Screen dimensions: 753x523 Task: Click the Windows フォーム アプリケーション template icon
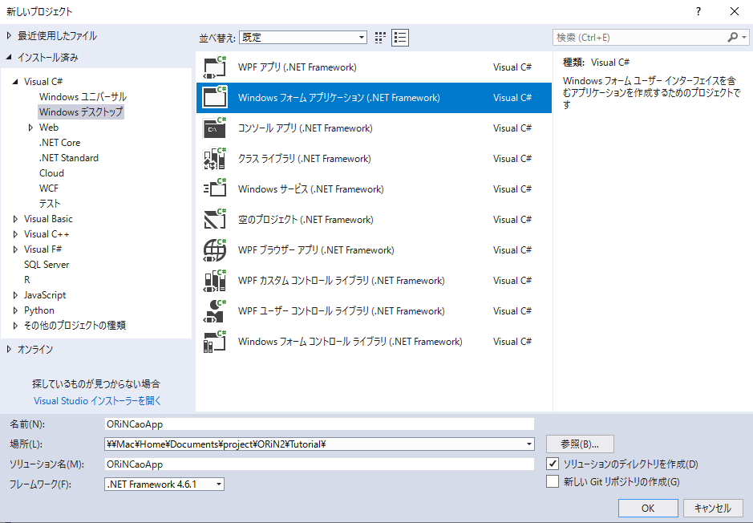(215, 98)
